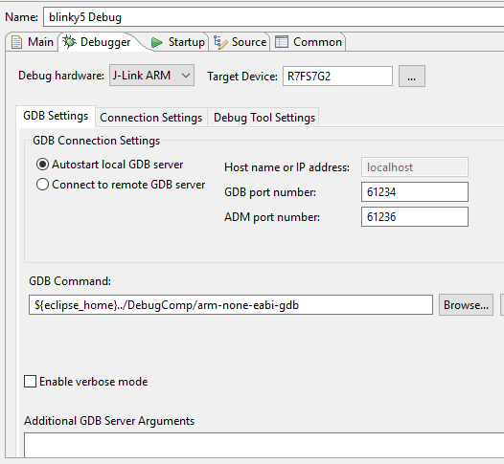Browse for the GDB command path
The height and width of the screenshot is (464, 504).
point(466,305)
